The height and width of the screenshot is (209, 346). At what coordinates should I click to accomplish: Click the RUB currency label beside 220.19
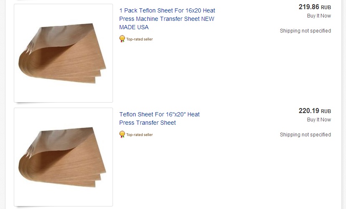[x=326, y=111]
